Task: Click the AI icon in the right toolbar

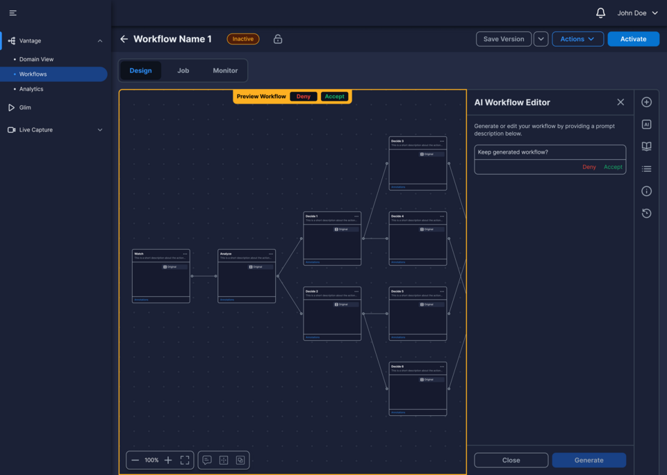Action: (x=646, y=124)
